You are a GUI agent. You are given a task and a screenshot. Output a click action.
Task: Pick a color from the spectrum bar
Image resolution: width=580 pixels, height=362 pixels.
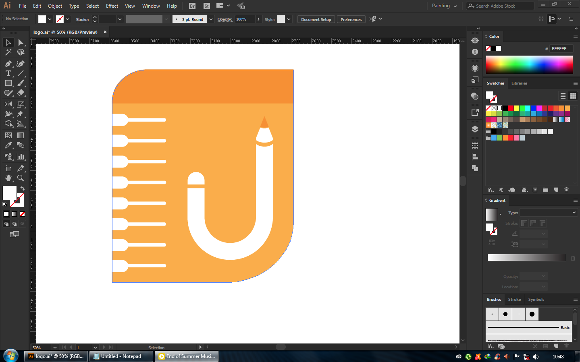pyautogui.click(x=529, y=64)
